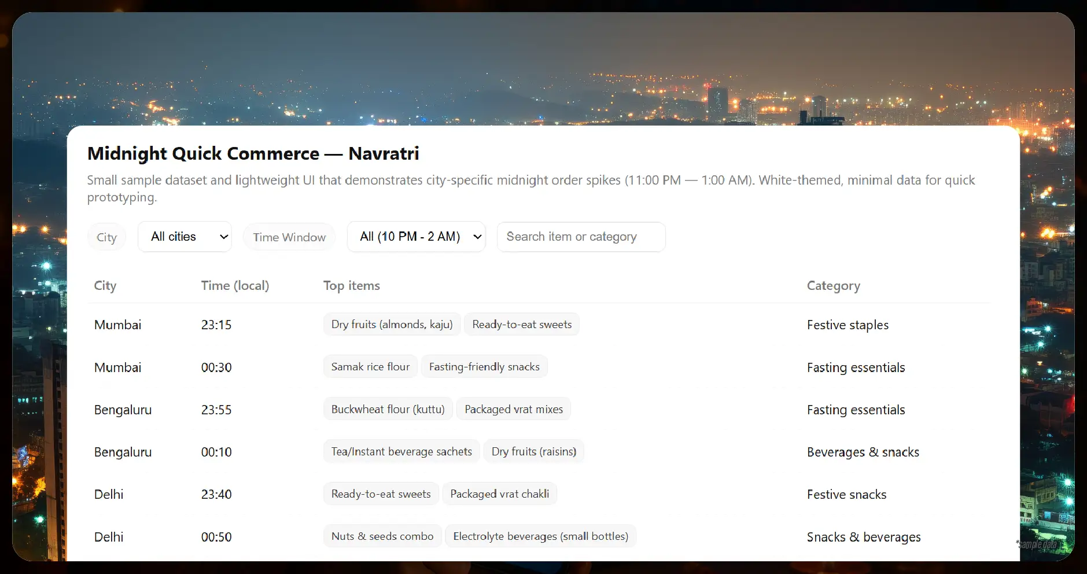Click the Top items column header
Image resolution: width=1087 pixels, height=574 pixels.
coord(352,286)
